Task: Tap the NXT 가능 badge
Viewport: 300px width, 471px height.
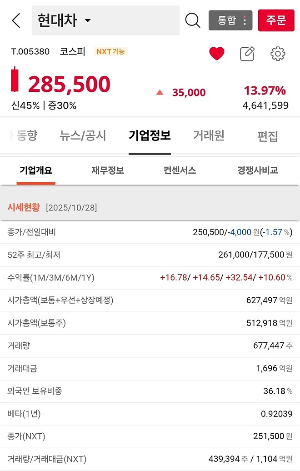Action: 109,52
